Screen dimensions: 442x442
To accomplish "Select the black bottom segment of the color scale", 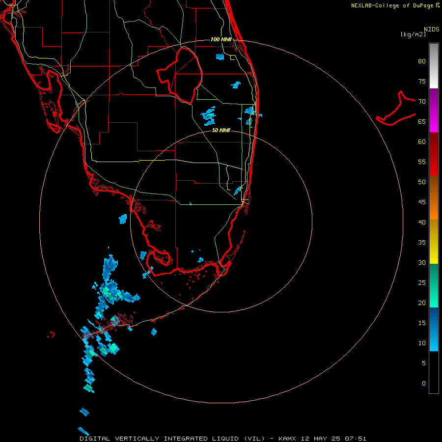I will point(434,372).
